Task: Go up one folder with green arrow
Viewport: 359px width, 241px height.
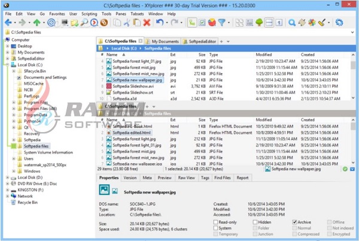Action: click(37, 23)
